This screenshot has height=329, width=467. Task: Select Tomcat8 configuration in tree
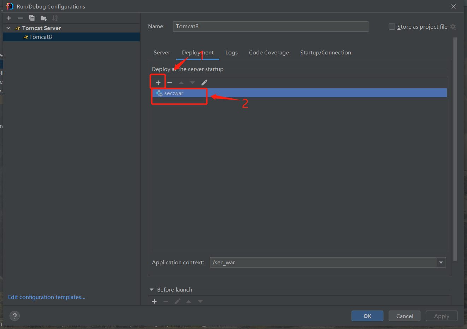(72, 37)
